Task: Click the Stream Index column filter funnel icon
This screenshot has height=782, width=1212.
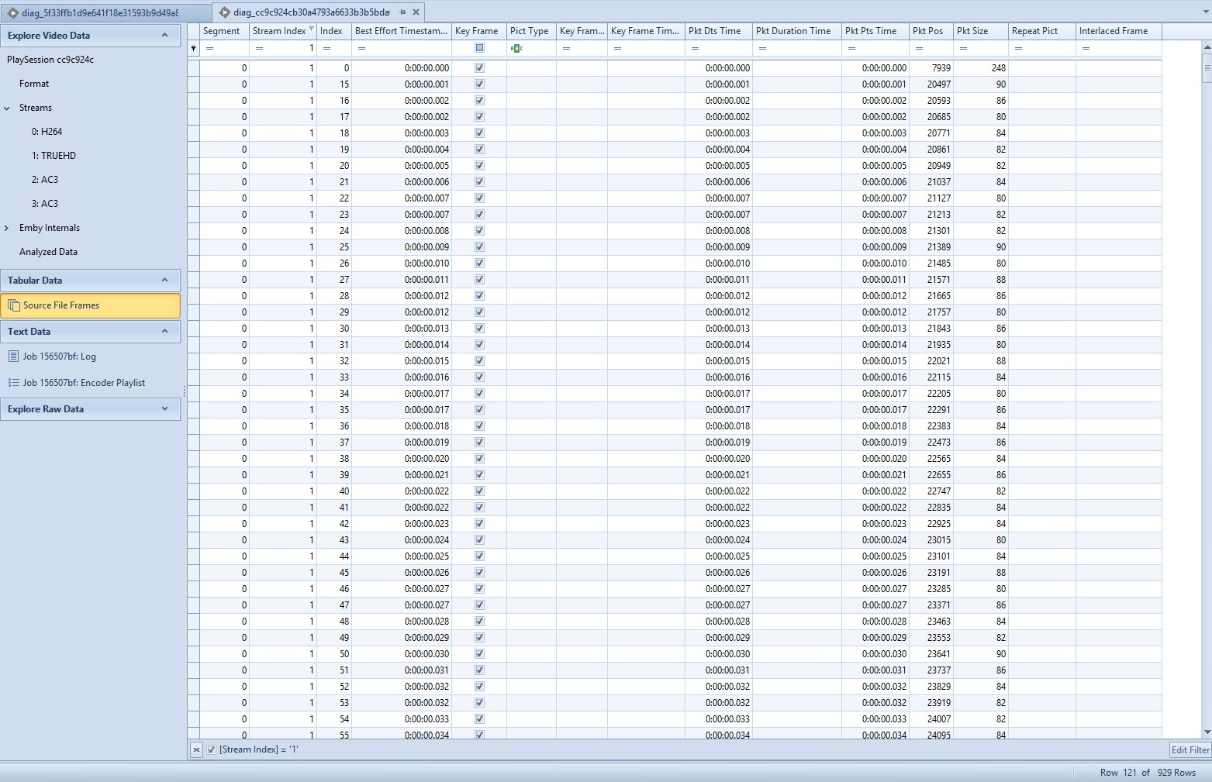Action: point(312,29)
